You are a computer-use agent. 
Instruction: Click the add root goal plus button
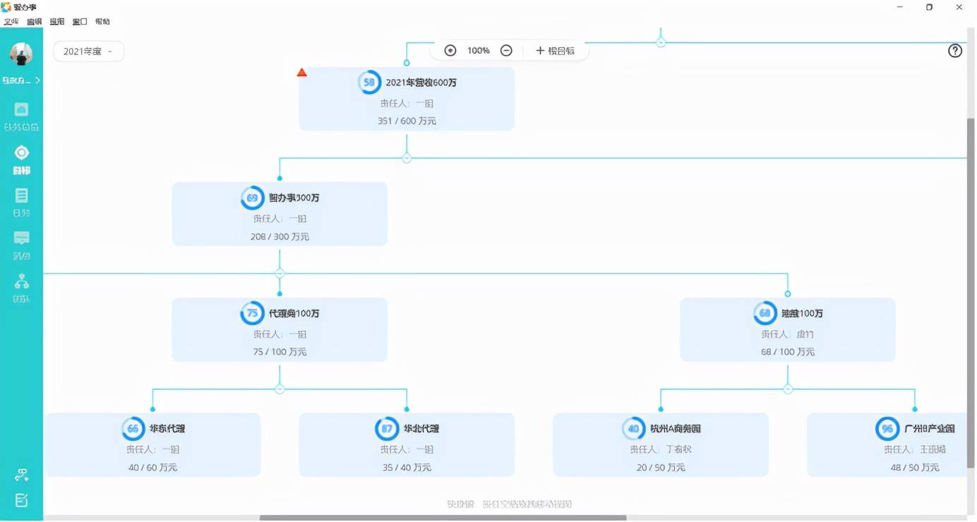coord(555,51)
